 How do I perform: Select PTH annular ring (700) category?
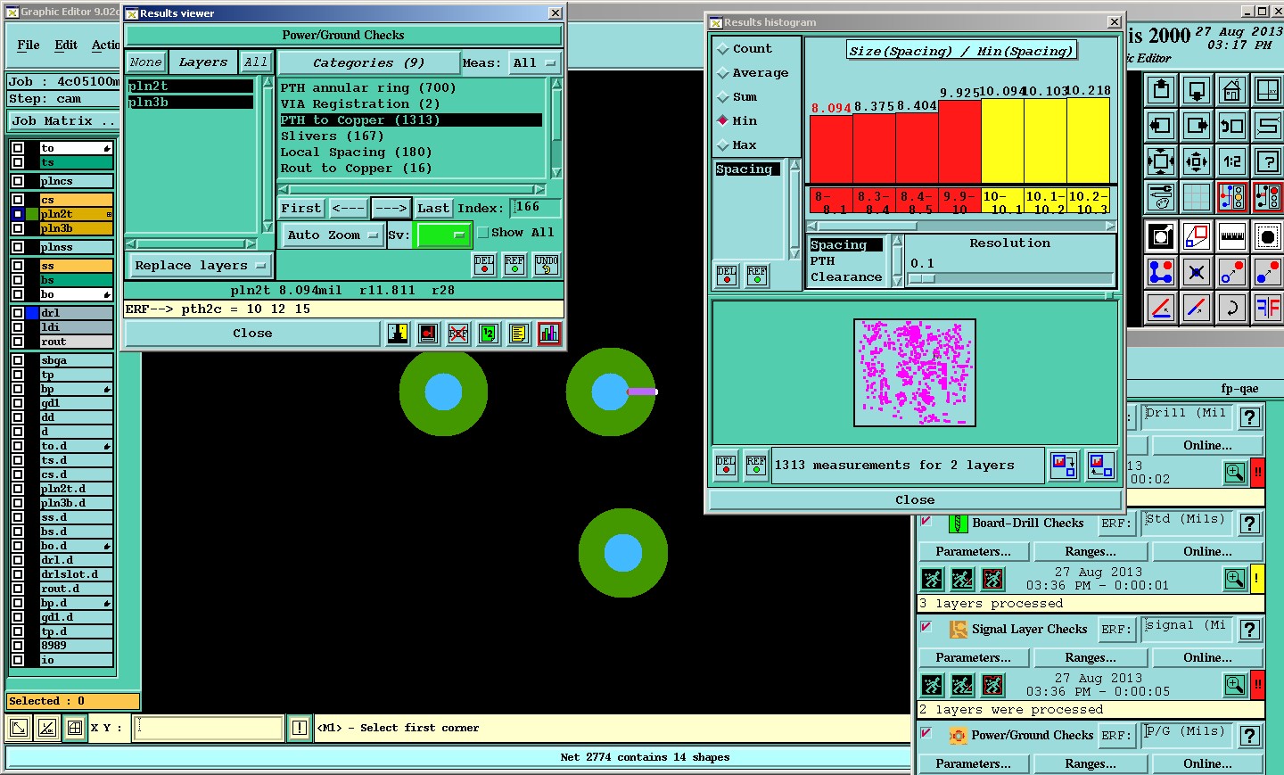(411, 88)
